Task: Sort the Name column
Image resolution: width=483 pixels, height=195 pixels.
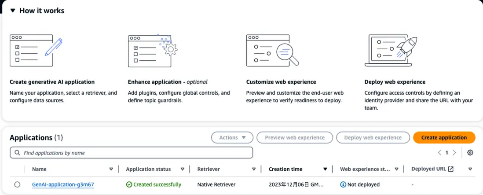Action: click(111, 169)
